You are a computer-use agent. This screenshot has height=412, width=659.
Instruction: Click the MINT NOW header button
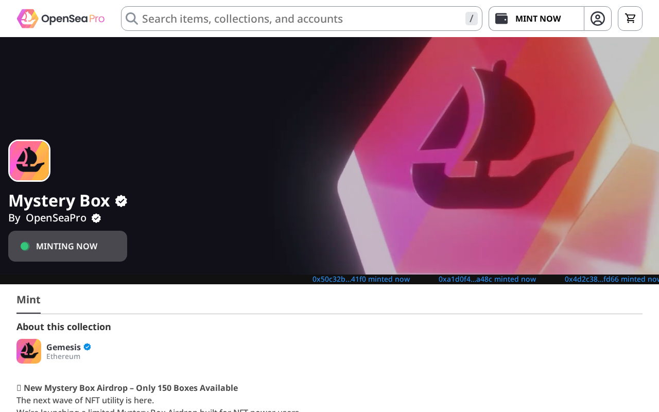(x=536, y=19)
